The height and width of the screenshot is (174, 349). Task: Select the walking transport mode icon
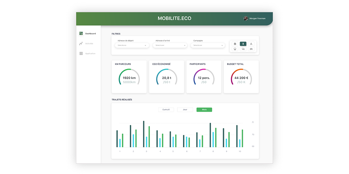tap(243, 44)
